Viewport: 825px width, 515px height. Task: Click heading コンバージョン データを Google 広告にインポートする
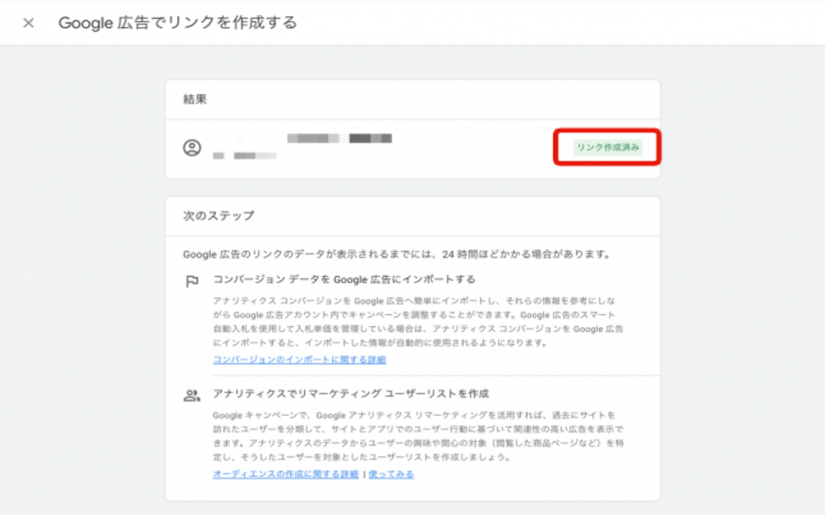(344, 280)
